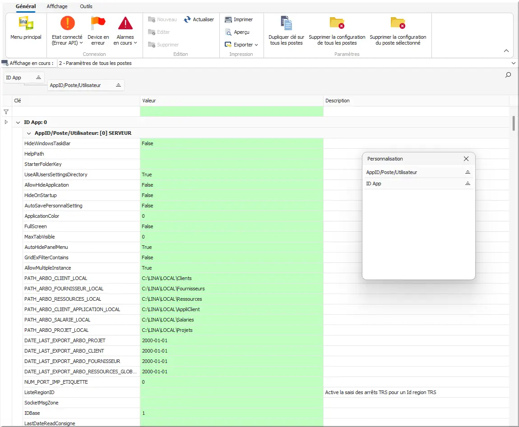Screen dimensions: 519x427
Task: Close the Personnalisation panel
Action: (466, 159)
